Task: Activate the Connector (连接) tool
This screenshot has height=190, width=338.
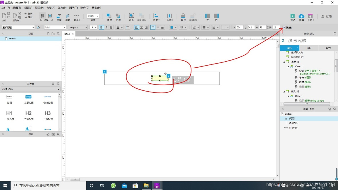Action: point(59,17)
